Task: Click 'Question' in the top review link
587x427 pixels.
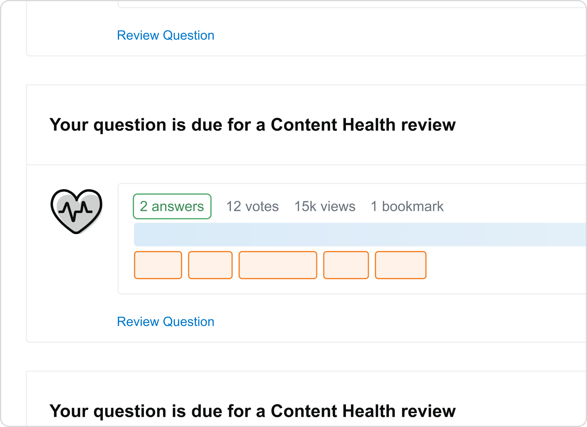Action: pyautogui.click(x=189, y=35)
